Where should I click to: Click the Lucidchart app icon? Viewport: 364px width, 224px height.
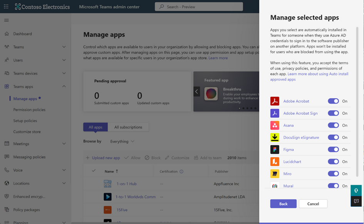click(x=275, y=162)
